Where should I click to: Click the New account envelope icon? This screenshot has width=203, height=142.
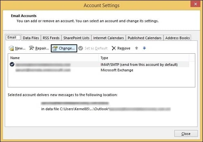pyautogui.click(x=11, y=48)
